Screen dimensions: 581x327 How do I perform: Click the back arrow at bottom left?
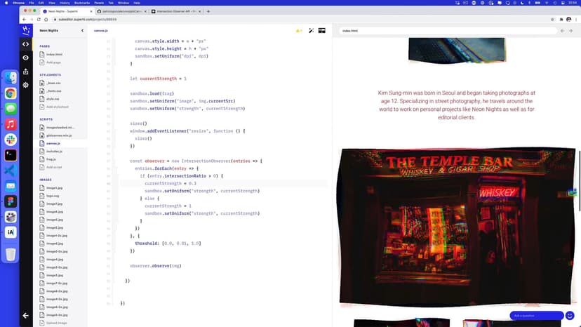(26, 316)
